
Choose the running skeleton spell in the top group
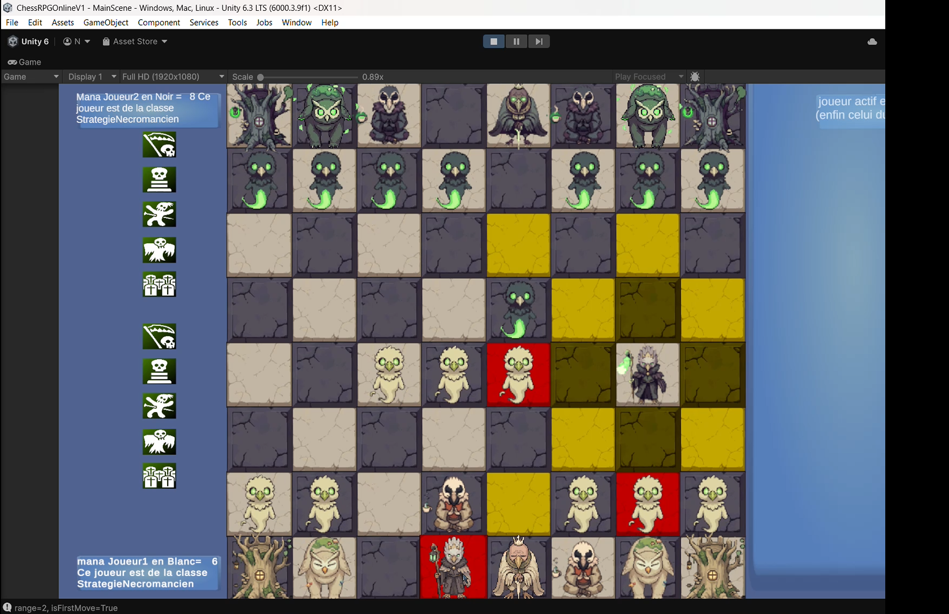pos(159,214)
